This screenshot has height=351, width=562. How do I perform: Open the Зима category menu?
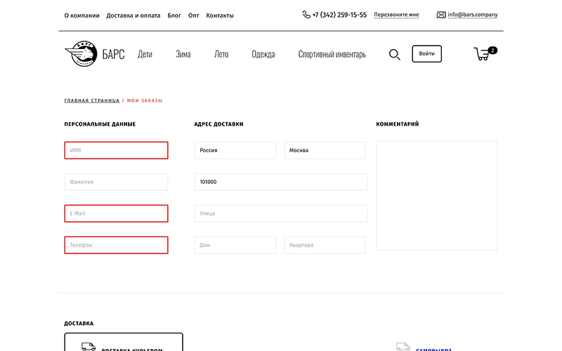point(183,54)
